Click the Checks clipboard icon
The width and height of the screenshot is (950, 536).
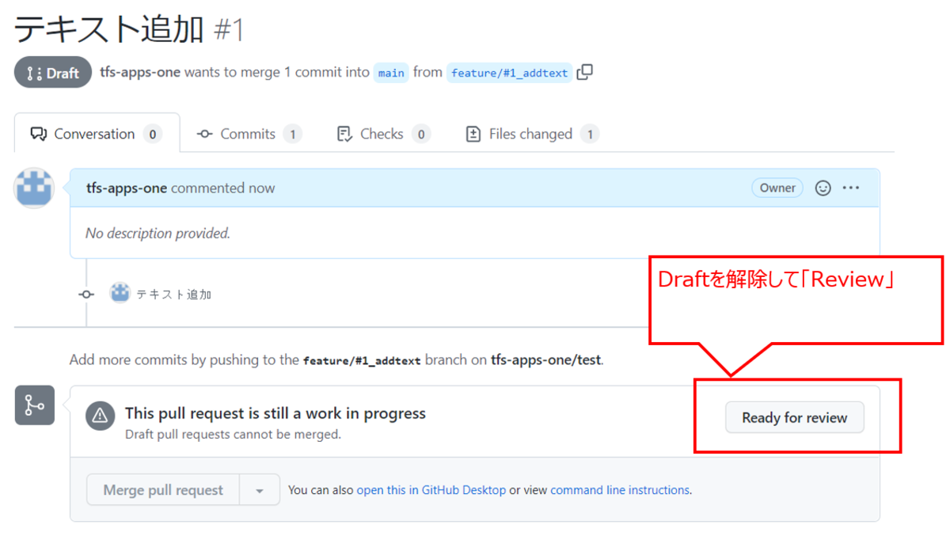pos(344,133)
